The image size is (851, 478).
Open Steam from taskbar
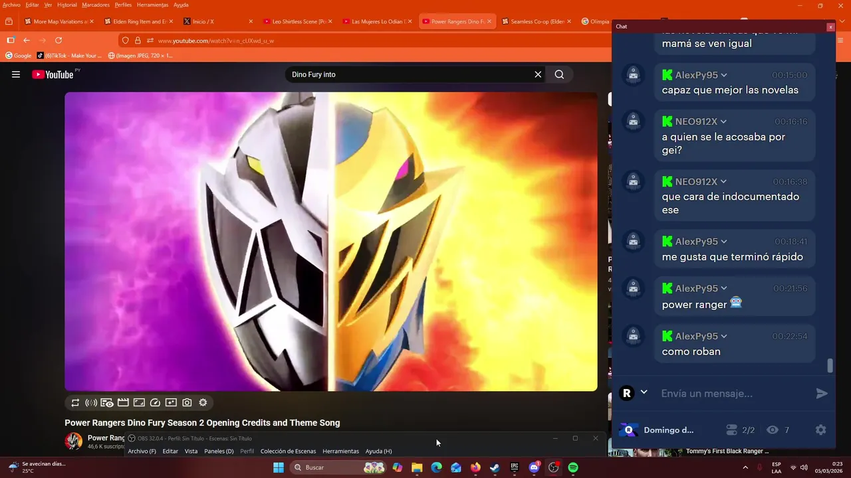click(495, 467)
